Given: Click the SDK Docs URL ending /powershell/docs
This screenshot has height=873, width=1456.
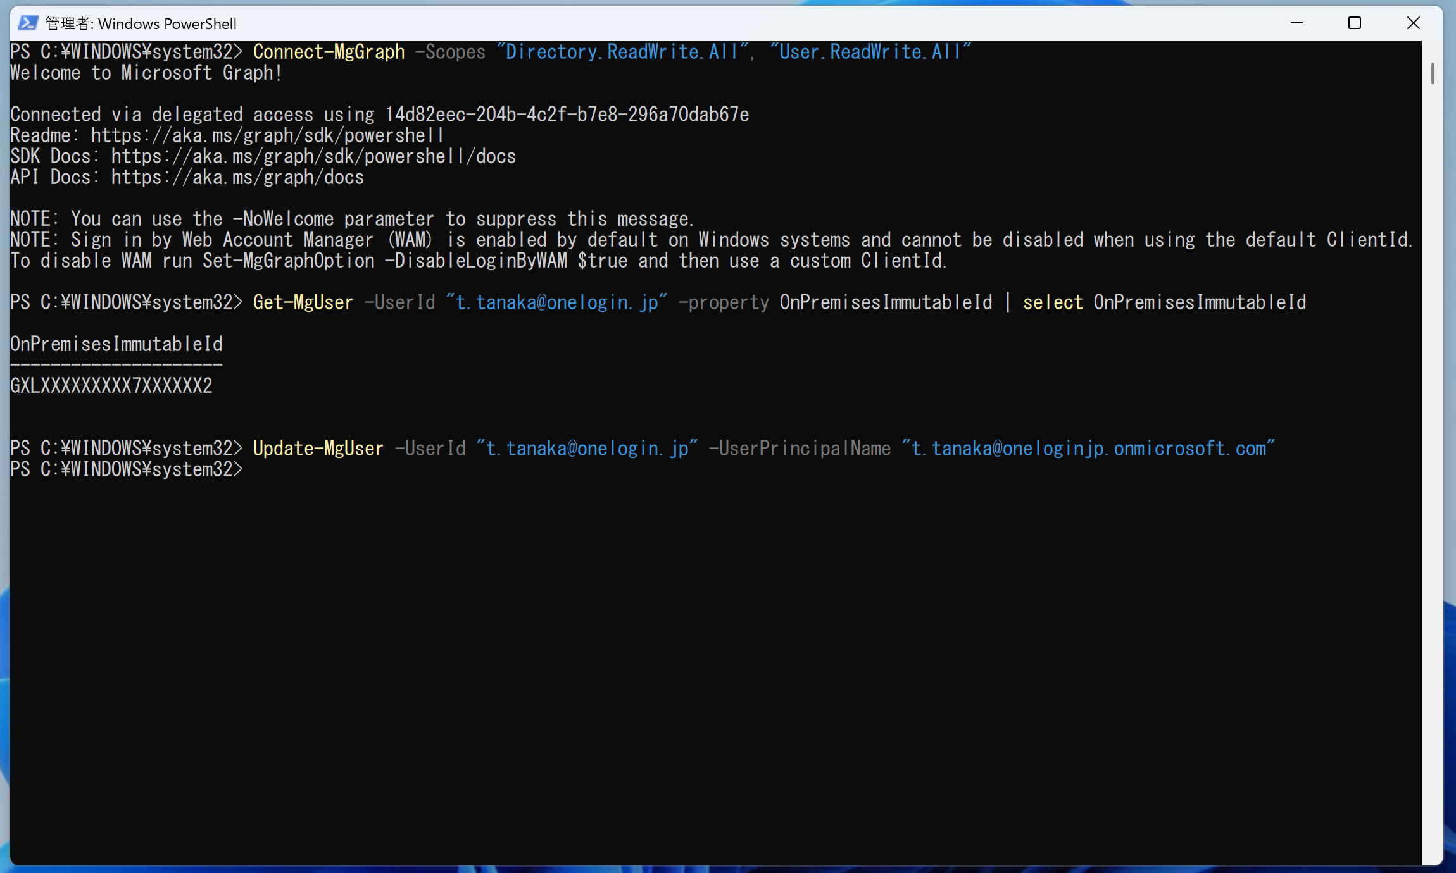Looking at the screenshot, I should click(x=314, y=156).
